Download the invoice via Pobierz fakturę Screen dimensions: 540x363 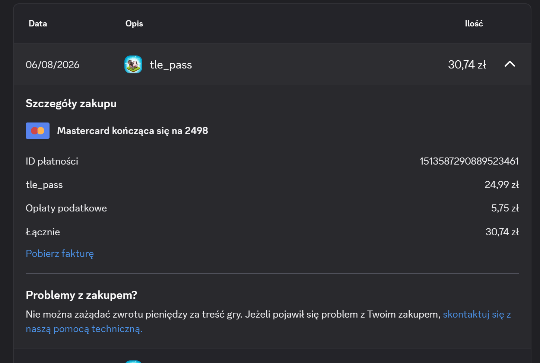click(x=60, y=254)
